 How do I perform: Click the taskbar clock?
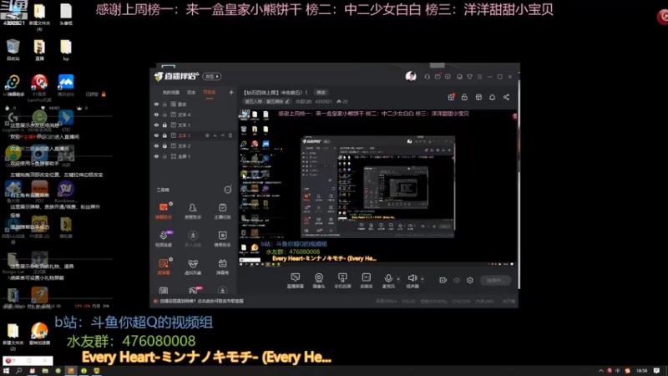(x=641, y=371)
